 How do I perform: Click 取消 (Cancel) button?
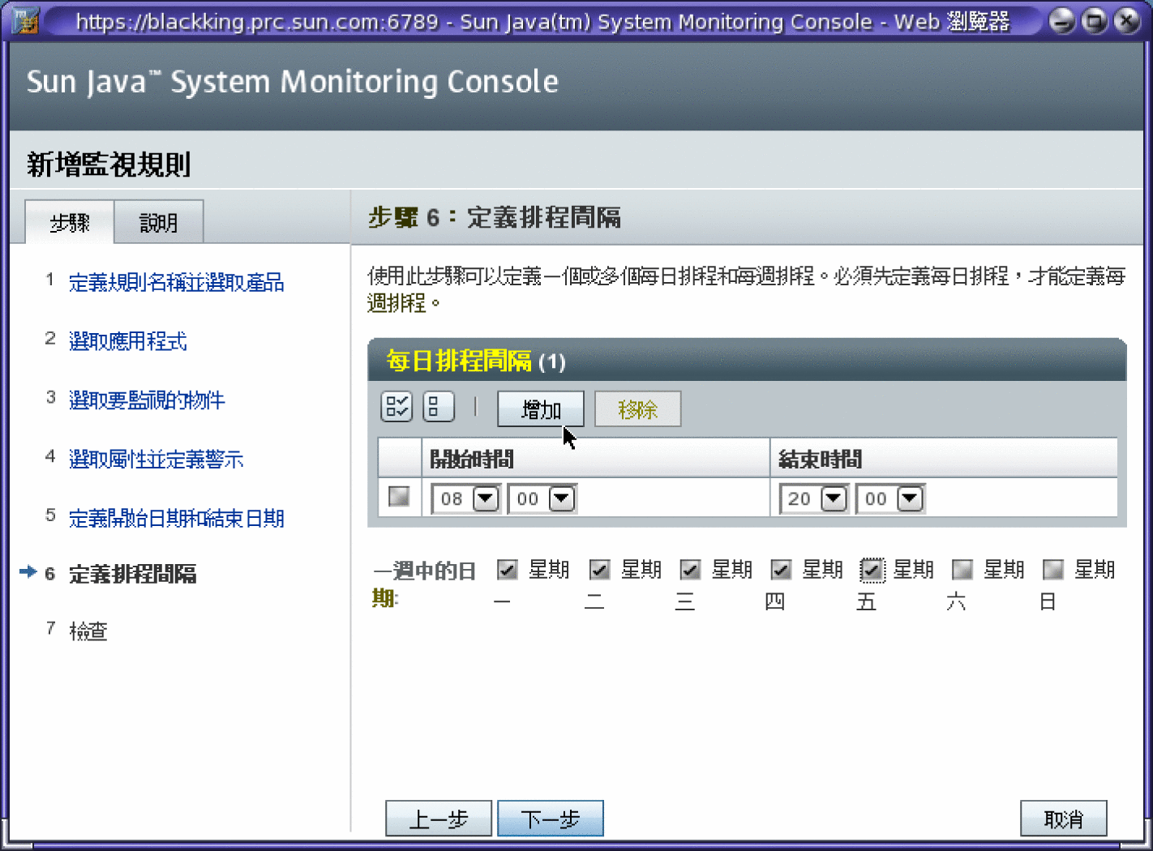[1064, 819]
